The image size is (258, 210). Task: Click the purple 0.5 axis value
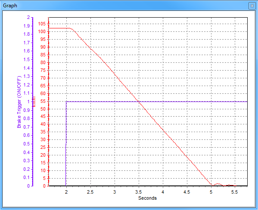point(27,144)
